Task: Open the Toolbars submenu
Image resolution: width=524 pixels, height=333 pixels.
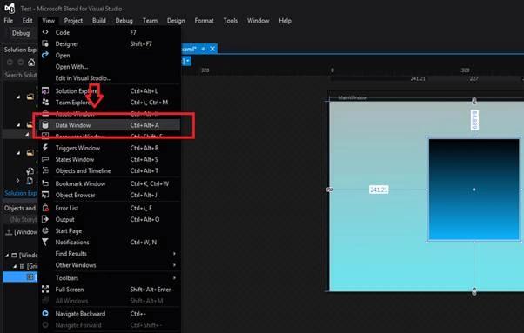Action: [x=111, y=277]
